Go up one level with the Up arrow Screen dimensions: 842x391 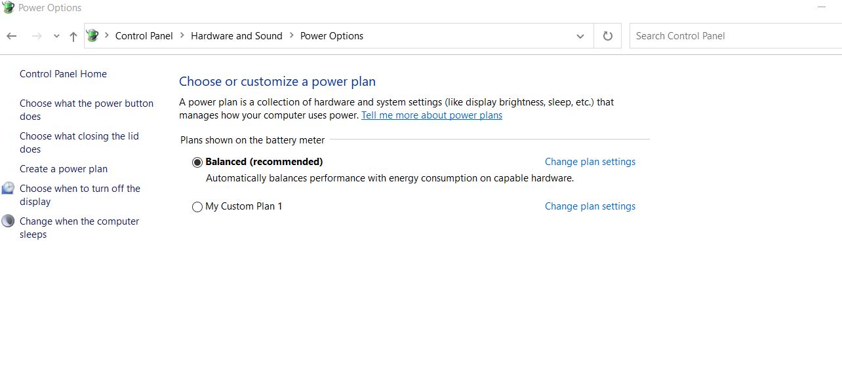pos(73,37)
